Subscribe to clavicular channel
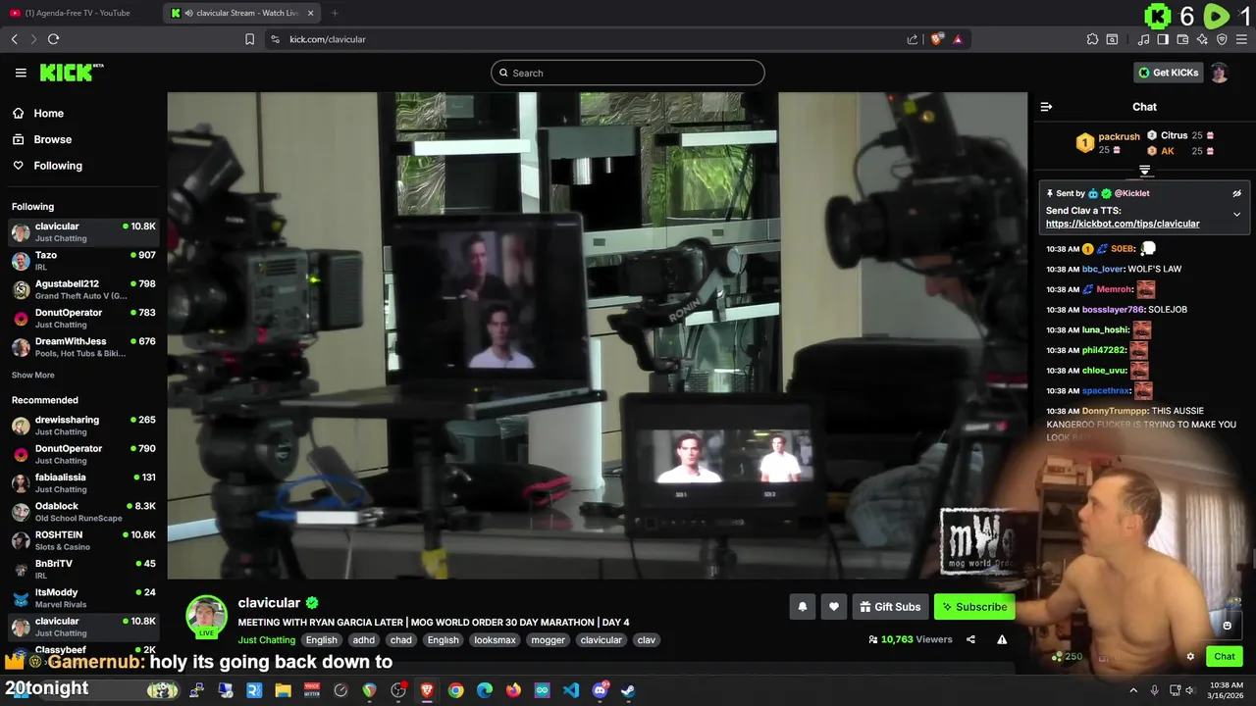 coord(974,607)
